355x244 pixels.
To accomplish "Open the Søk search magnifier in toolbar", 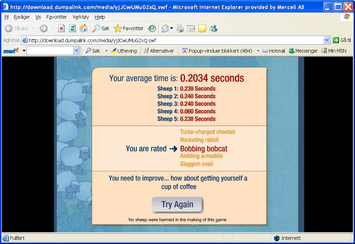I will (101, 28).
